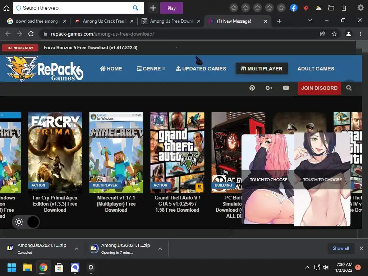This screenshot has height=276, width=368.
Task: Switch to the 'download free among' Google tab
Action: point(37,21)
